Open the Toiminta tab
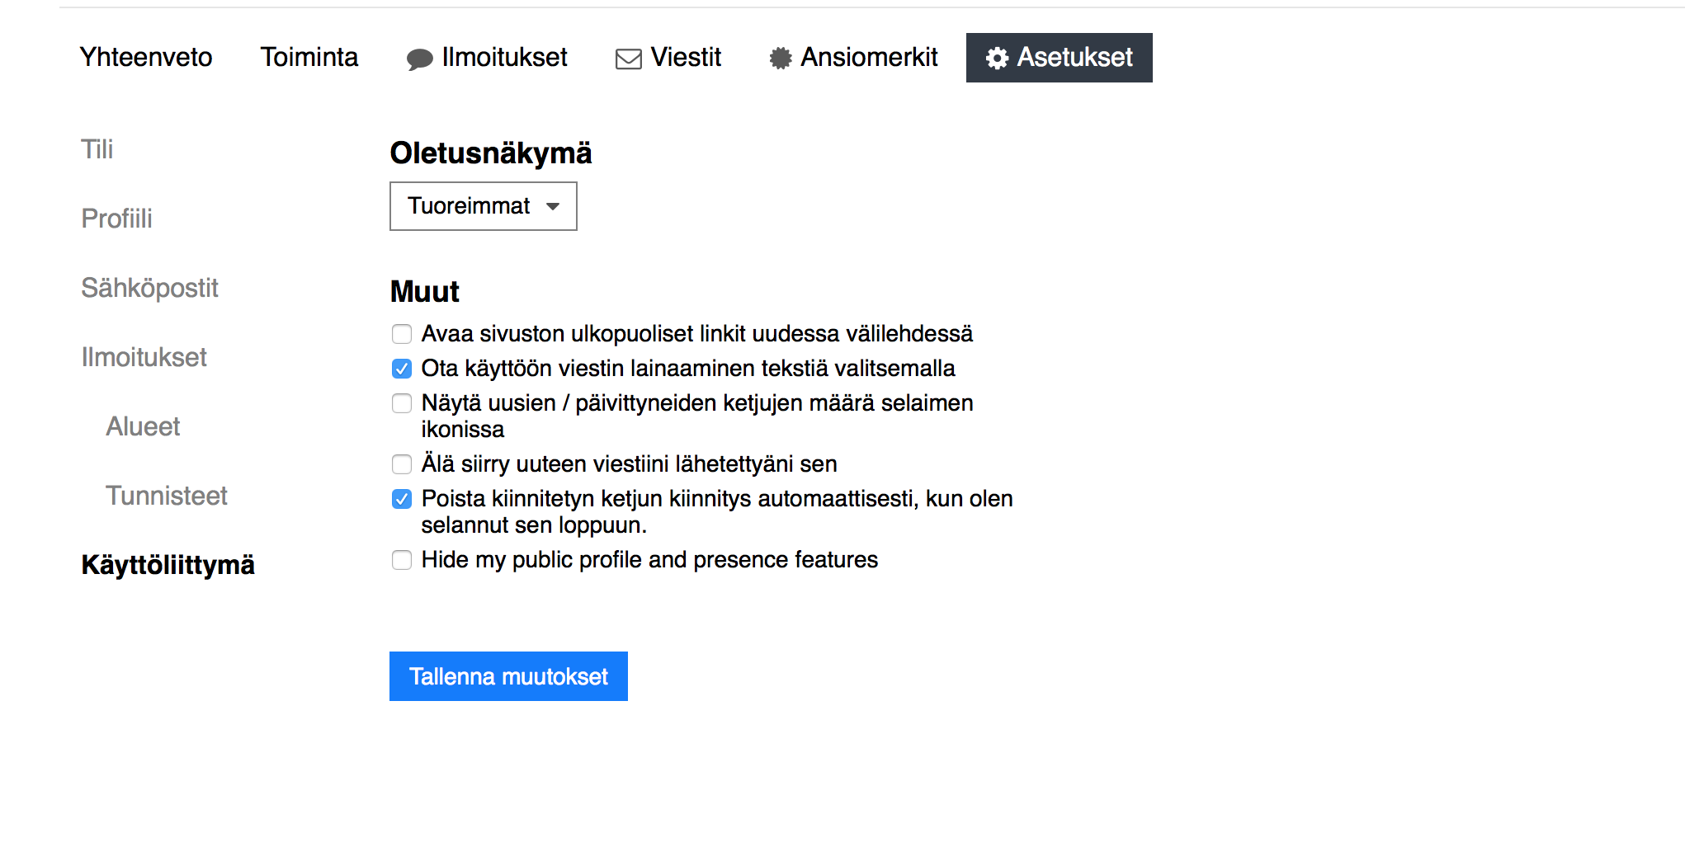Screen dimensions: 1685x861 309,57
